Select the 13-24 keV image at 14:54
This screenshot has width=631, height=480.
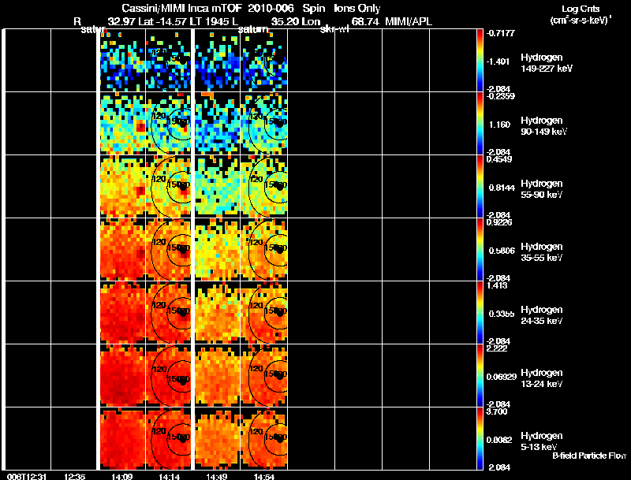(264, 376)
